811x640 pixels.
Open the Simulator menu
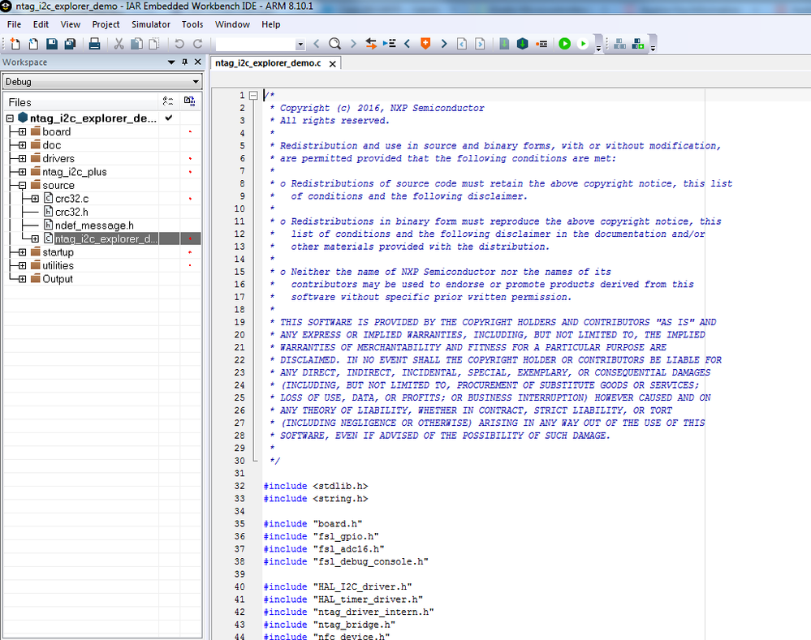[x=150, y=24]
